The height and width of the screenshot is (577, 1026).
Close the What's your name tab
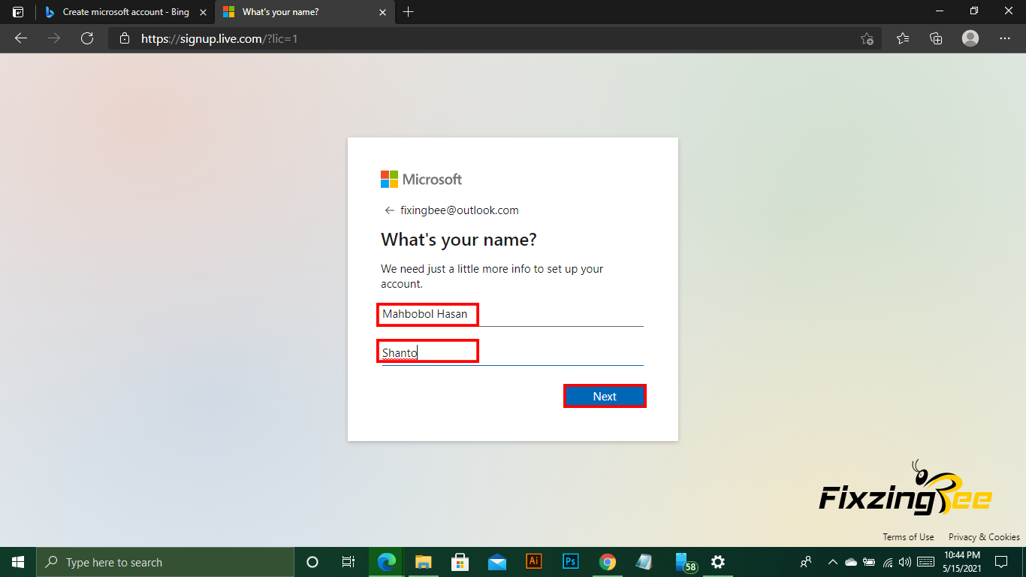tap(383, 12)
